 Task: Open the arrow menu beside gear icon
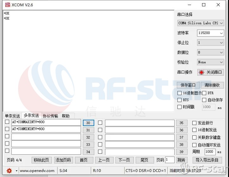coord(16,171)
